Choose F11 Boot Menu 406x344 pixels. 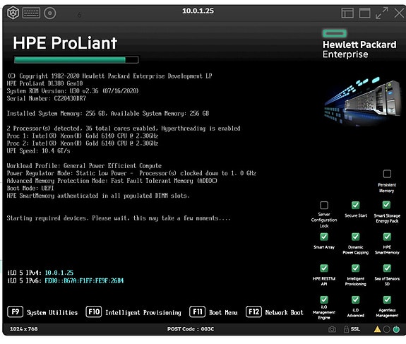(214, 312)
